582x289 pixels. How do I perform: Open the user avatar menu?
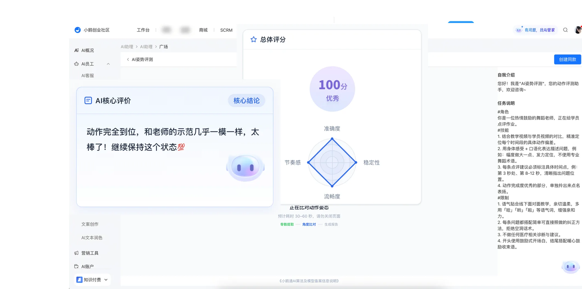pos(578,30)
